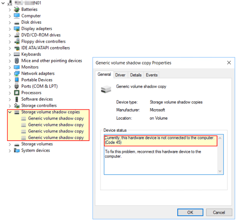Expand the Disk drives node
Image resolution: width=237 pixels, height=220 pixels.
click(10, 22)
